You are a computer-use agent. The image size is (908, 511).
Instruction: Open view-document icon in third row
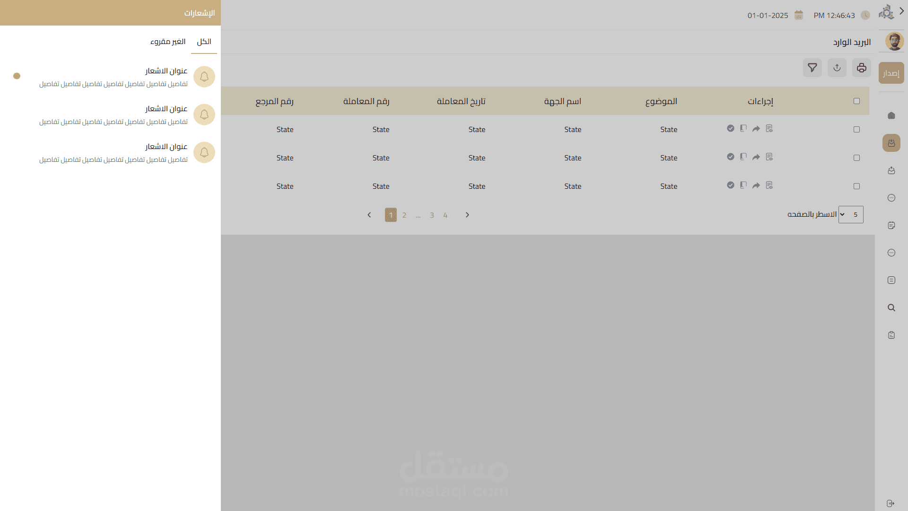pyautogui.click(x=769, y=185)
